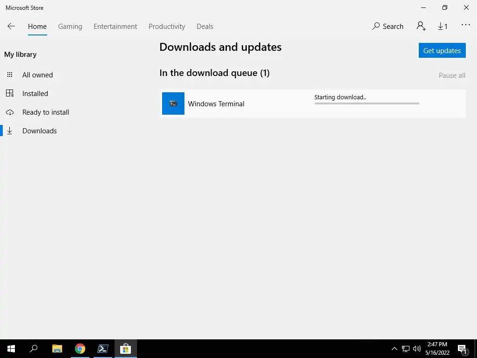The width and height of the screenshot is (477, 358).
Task: Restore down the Microsoft Store window
Action: pos(445,7)
